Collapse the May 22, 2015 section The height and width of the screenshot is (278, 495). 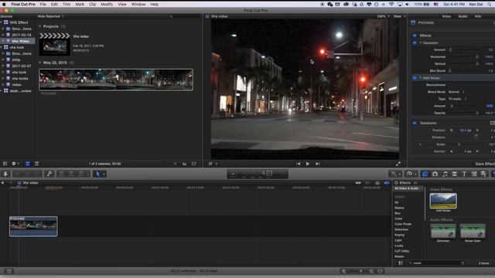pyautogui.click(x=39, y=63)
